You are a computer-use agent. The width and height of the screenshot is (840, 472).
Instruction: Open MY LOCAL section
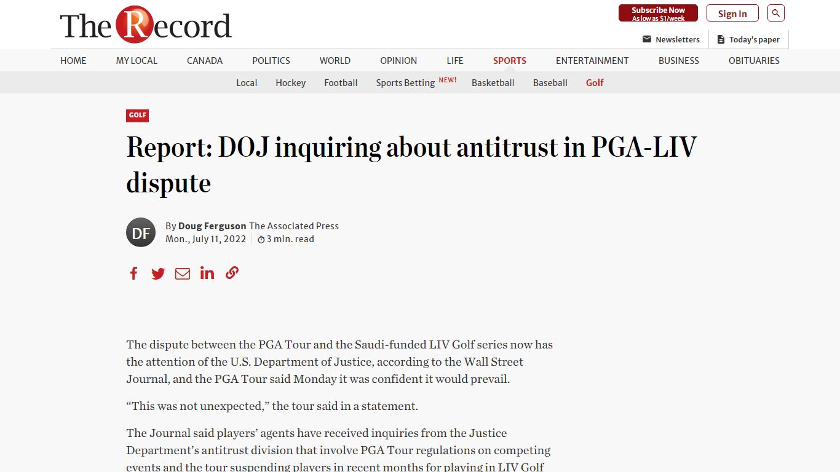point(137,60)
